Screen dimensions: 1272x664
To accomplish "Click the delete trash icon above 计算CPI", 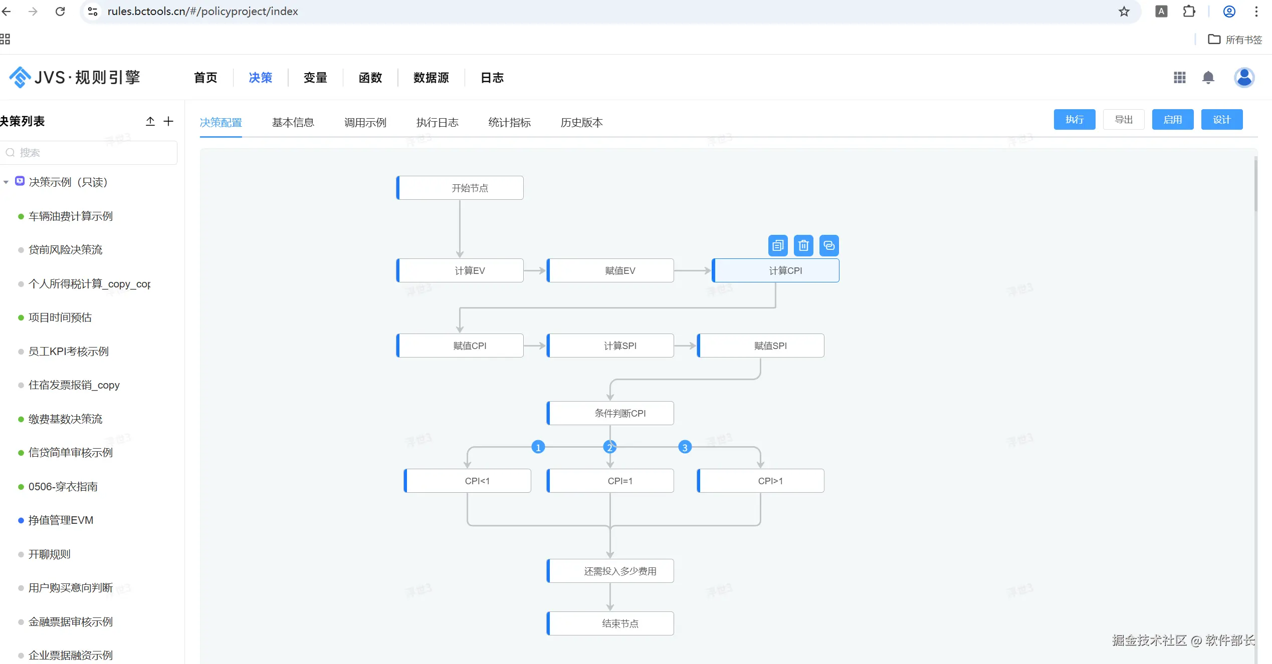I will [803, 245].
